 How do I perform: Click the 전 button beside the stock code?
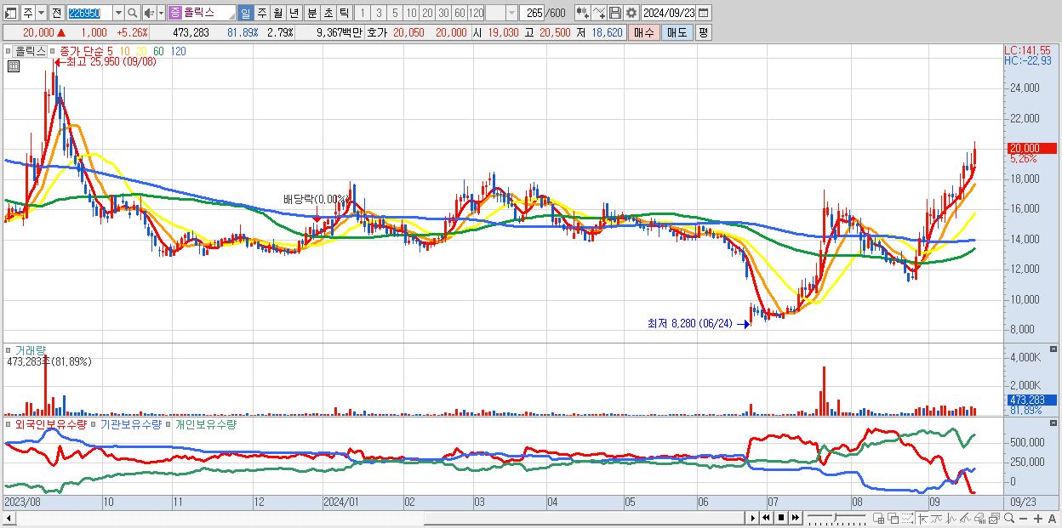pos(56,13)
